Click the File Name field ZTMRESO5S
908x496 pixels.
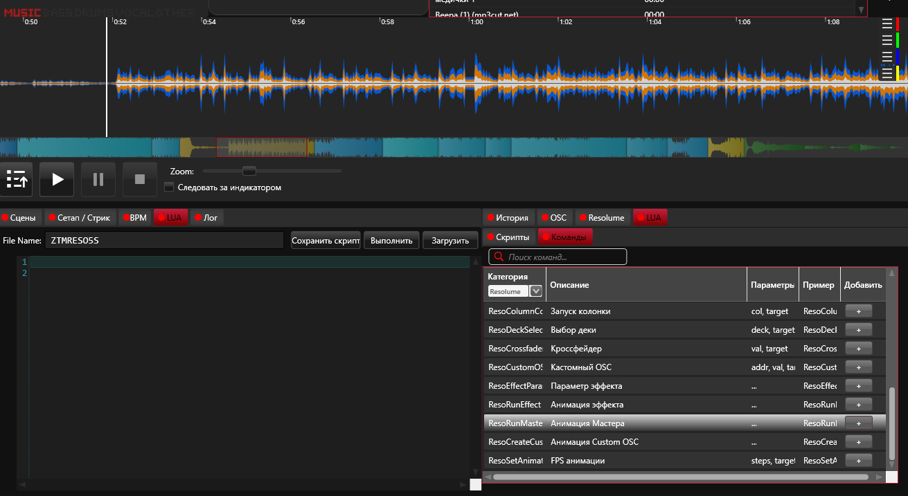[x=164, y=240]
